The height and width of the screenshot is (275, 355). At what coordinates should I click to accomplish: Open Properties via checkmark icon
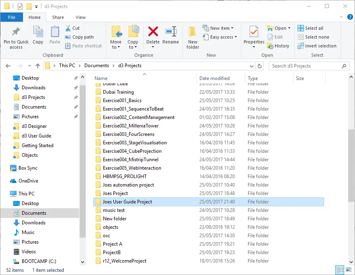pyautogui.click(x=254, y=32)
